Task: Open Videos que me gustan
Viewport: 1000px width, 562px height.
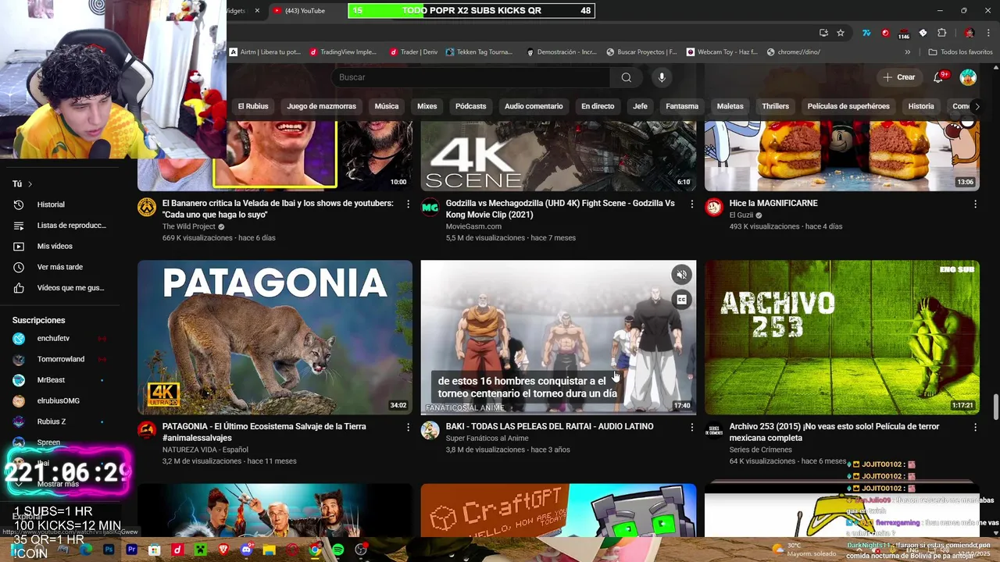Action: point(59,288)
